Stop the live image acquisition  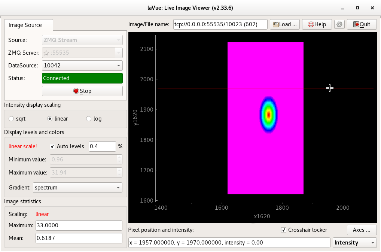coord(82,91)
